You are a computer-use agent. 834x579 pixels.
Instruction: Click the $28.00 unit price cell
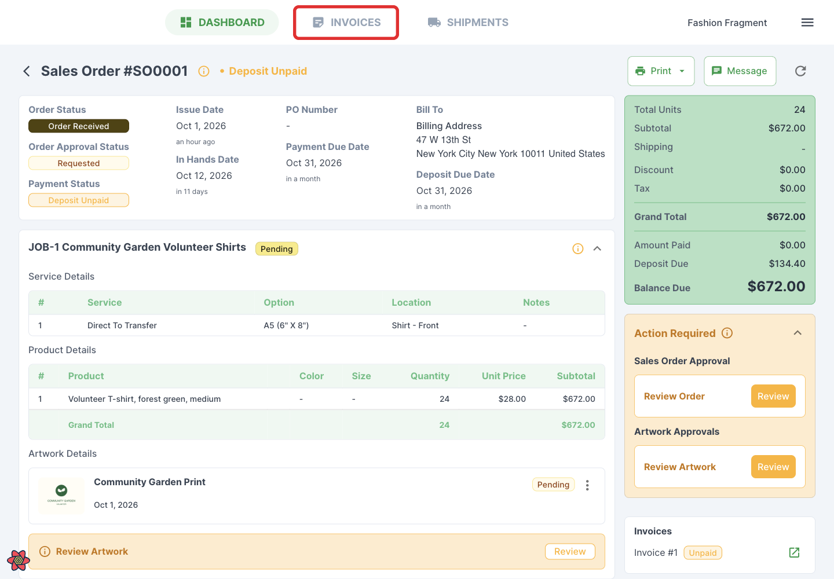(x=512, y=399)
